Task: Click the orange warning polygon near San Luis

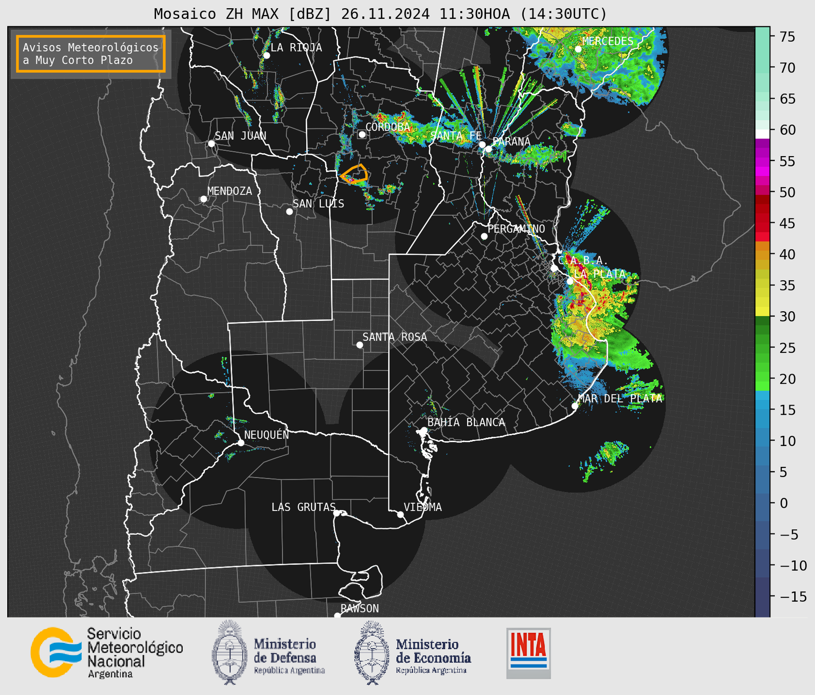Action: [x=355, y=174]
